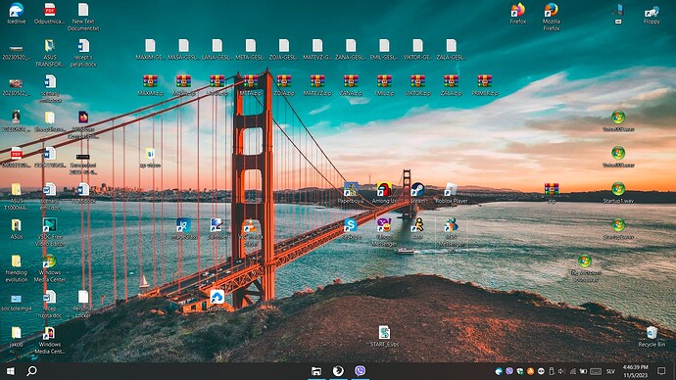Select the VIKTOR-GE... file icon

pos(417,49)
